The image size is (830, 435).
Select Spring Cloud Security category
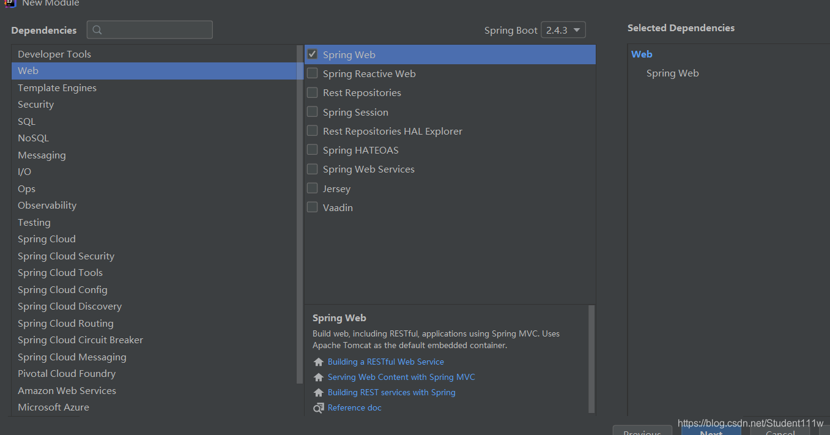tap(154, 256)
